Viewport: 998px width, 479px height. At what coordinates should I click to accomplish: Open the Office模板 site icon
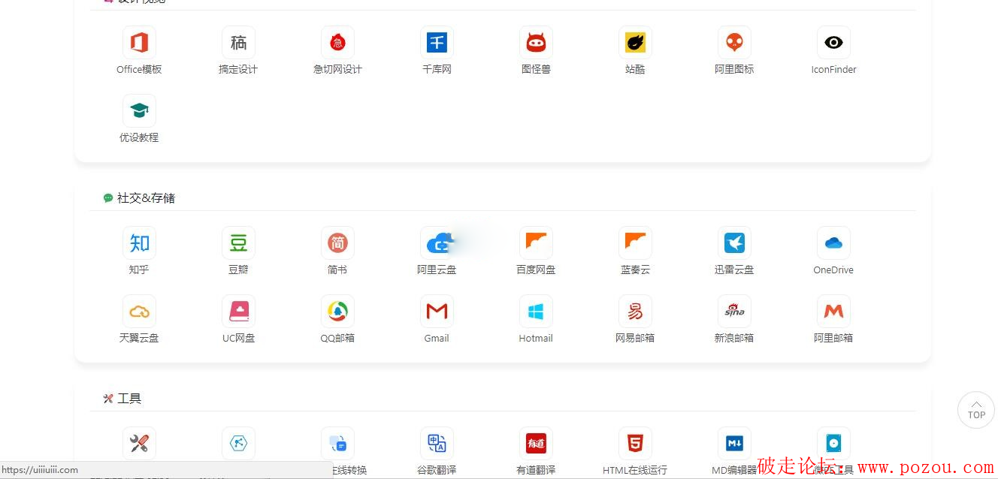click(x=139, y=43)
